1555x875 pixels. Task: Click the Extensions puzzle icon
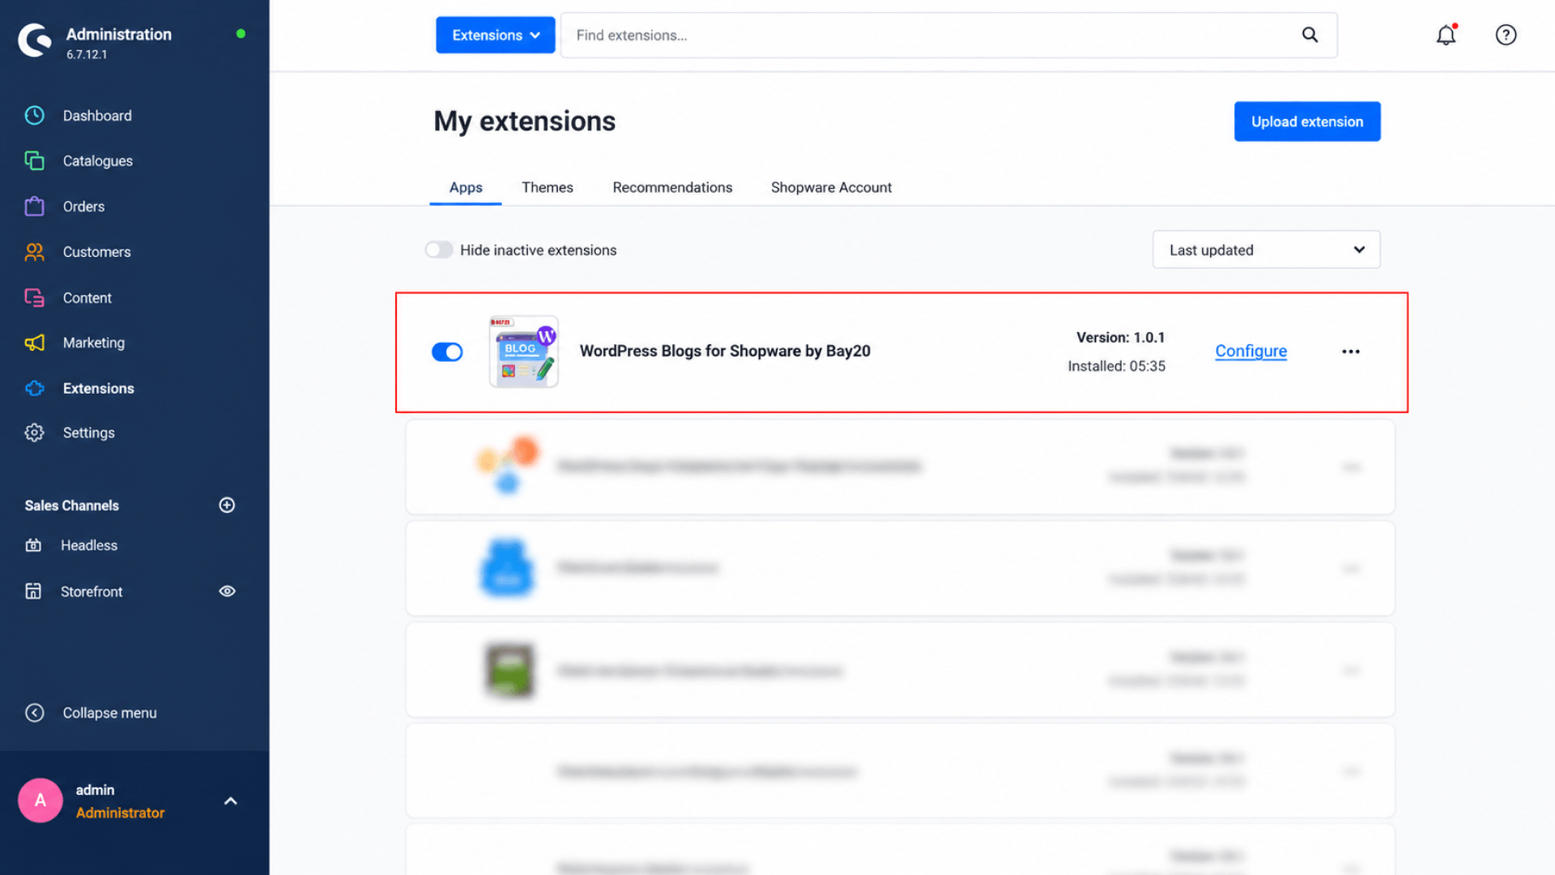[x=34, y=388]
